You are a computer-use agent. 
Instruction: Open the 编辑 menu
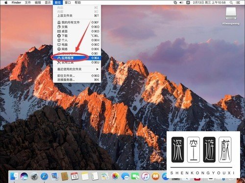pyautogui.click(x=38, y=2)
